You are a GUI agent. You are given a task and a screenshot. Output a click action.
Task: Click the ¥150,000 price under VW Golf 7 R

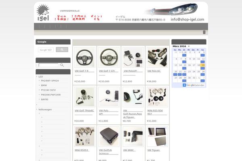(79, 81)
